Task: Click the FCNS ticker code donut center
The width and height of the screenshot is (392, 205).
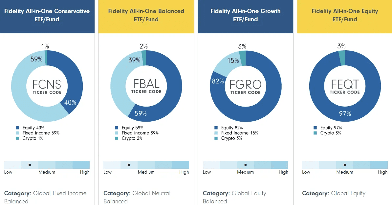Action: coord(47,86)
